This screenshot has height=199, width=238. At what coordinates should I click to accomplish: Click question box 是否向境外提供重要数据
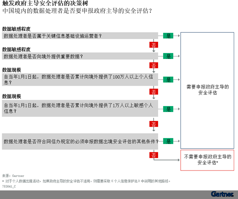tap(80, 56)
